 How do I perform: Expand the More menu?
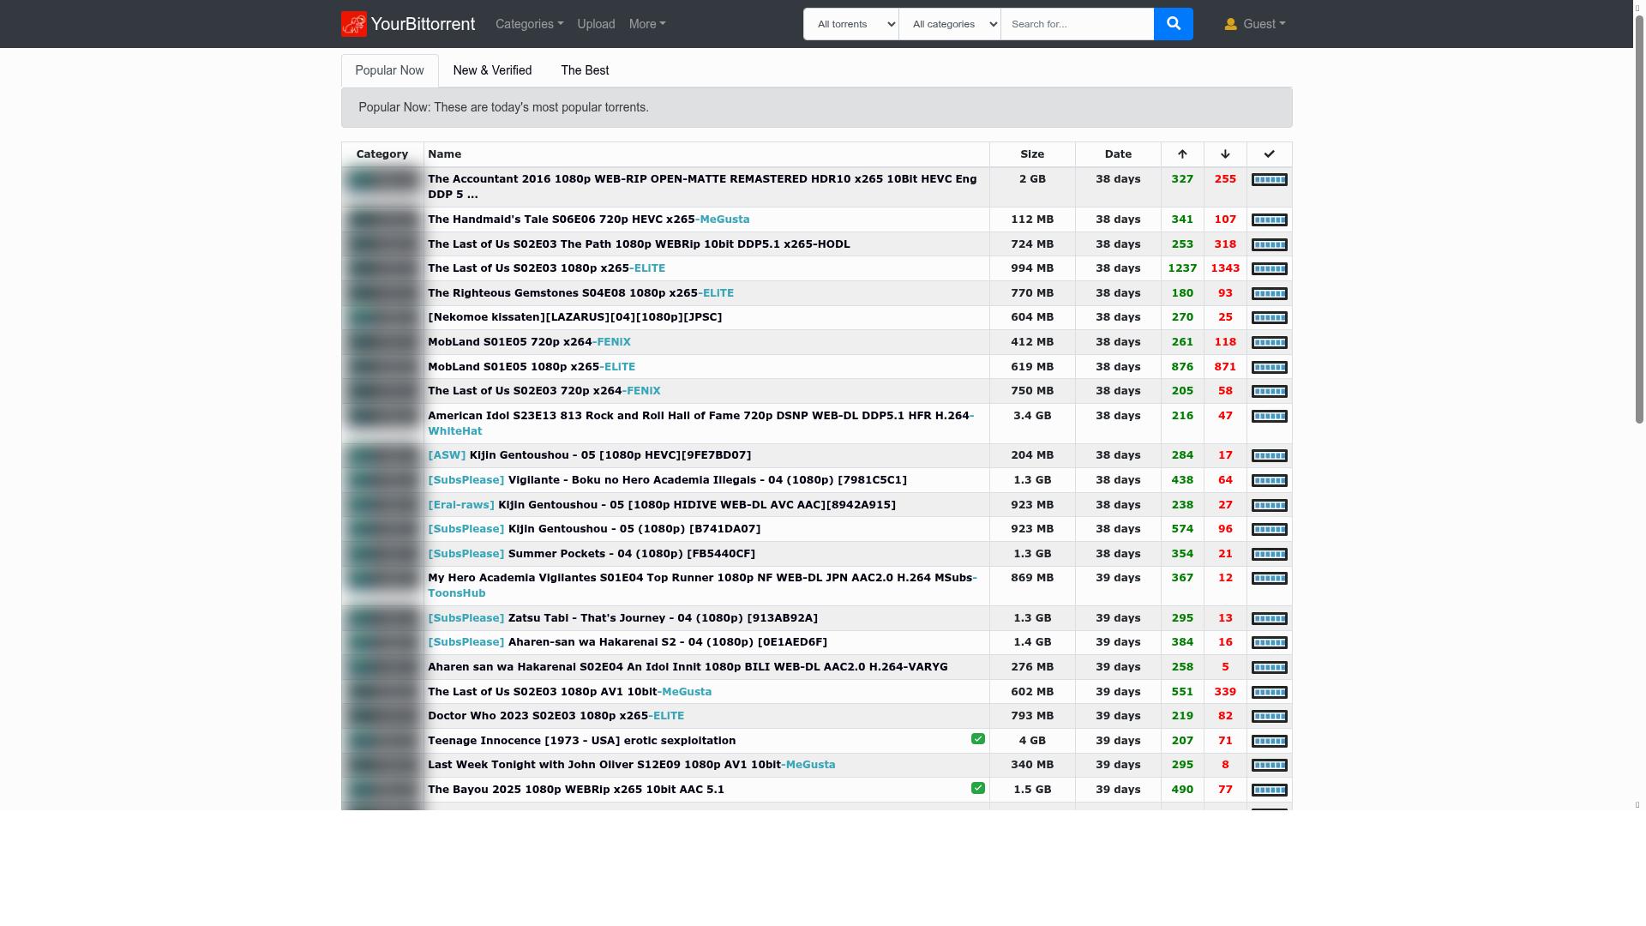point(646,23)
